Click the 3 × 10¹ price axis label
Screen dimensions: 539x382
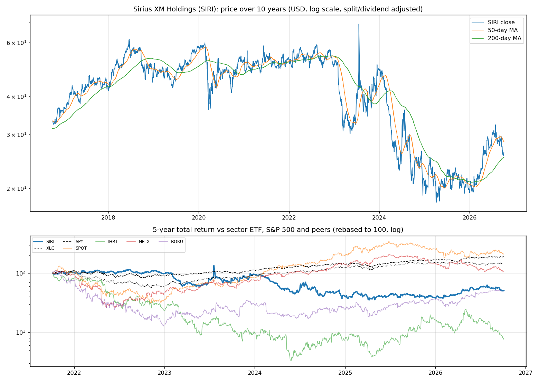point(17,134)
